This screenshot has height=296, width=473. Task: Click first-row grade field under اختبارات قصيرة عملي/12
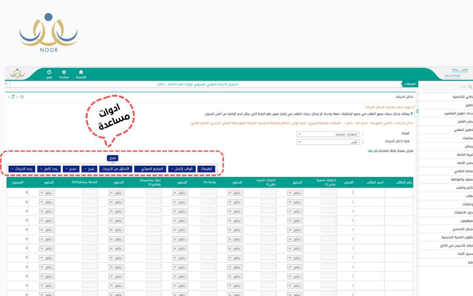[329, 192]
